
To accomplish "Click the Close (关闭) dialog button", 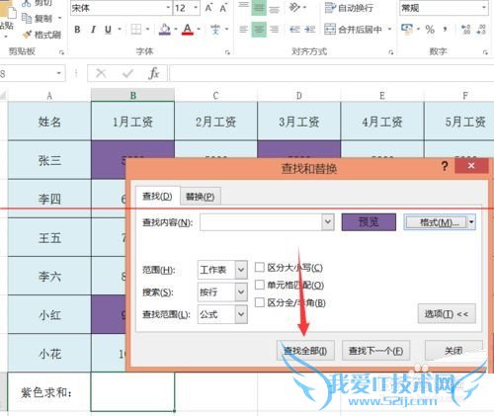I will pyautogui.click(x=453, y=351).
